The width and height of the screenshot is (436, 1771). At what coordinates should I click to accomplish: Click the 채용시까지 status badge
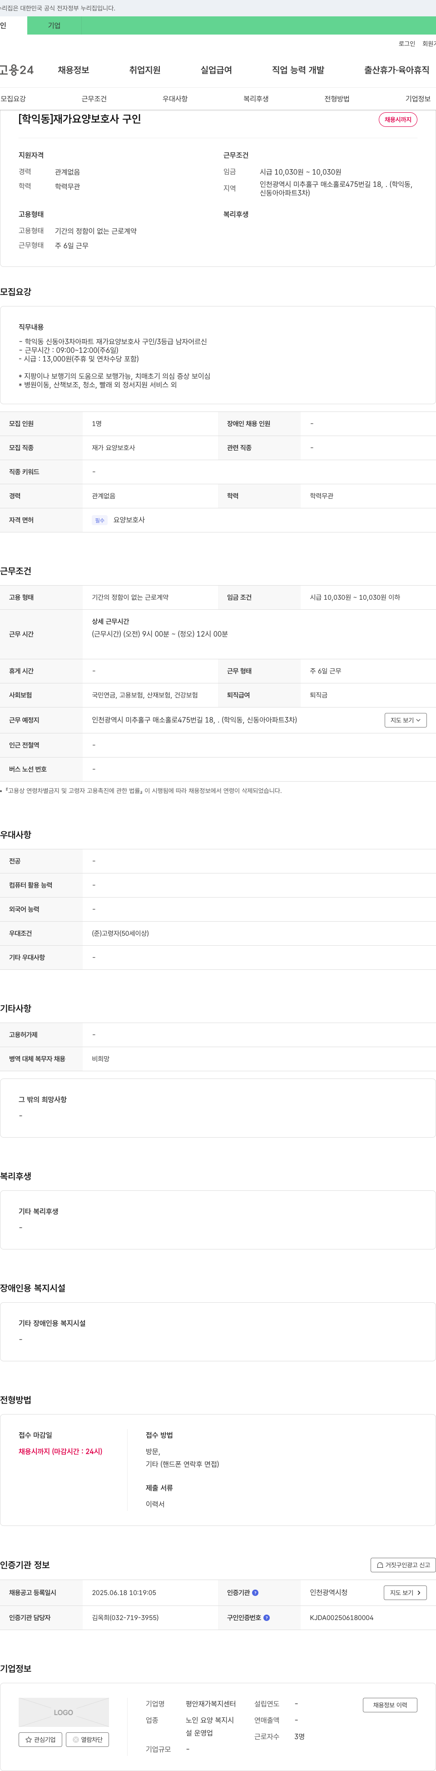(398, 120)
